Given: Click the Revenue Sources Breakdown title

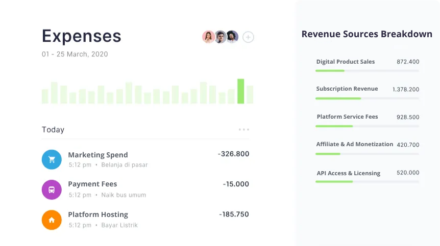Looking at the screenshot, I should tap(367, 34).
